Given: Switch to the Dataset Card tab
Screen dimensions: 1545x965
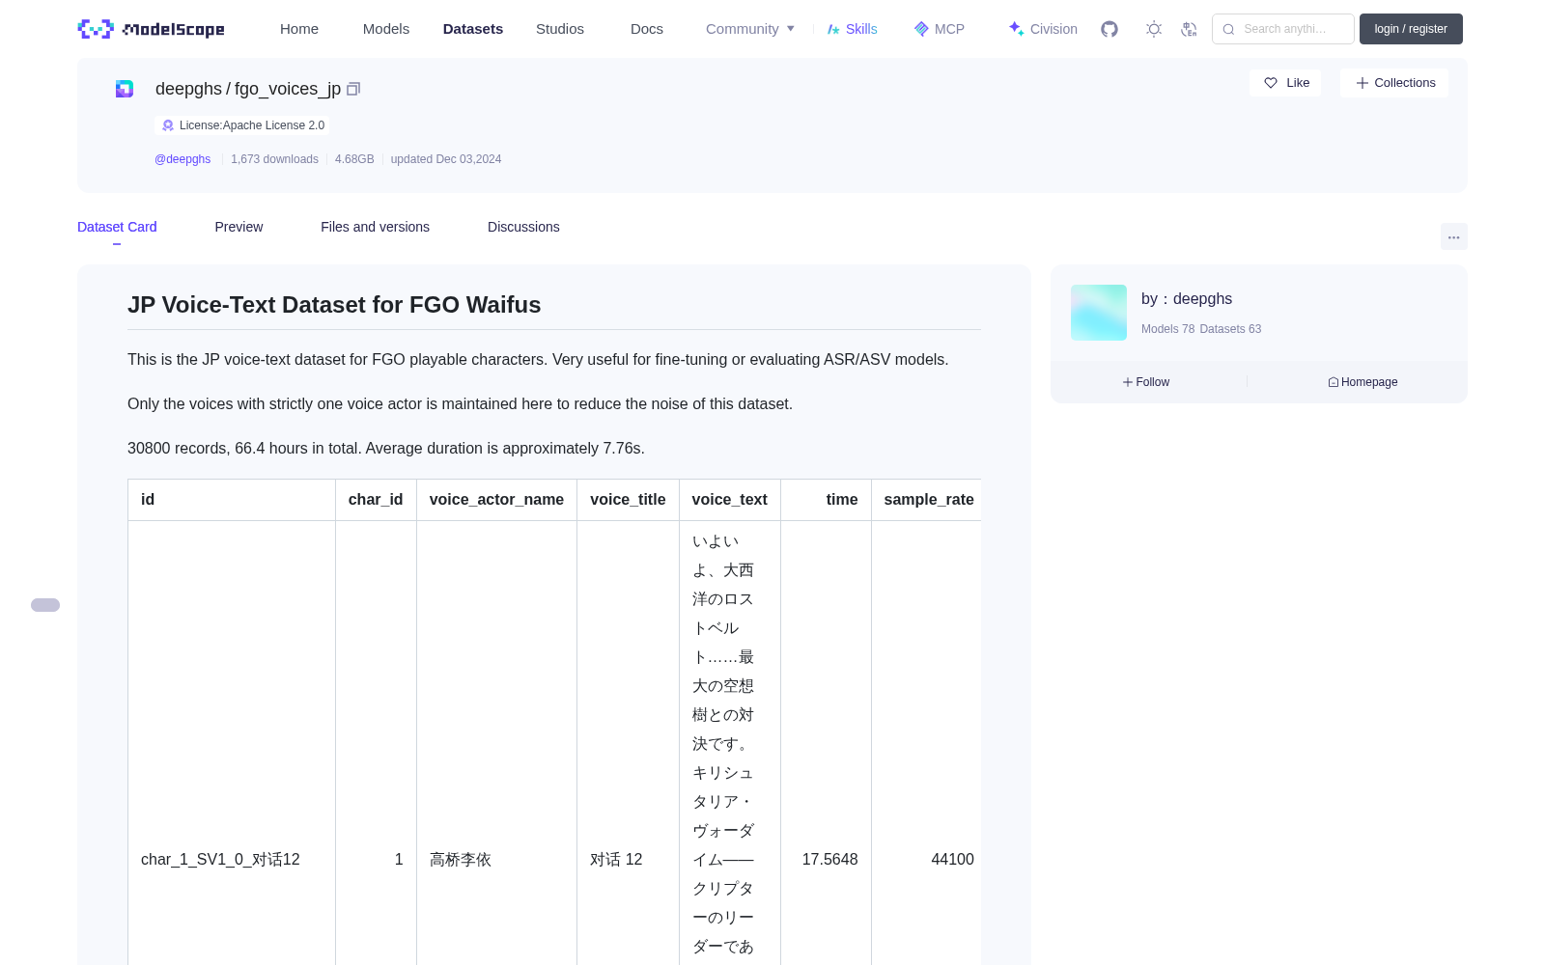Looking at the screenshot, I should pyautogui.click(x=117, y=227).
